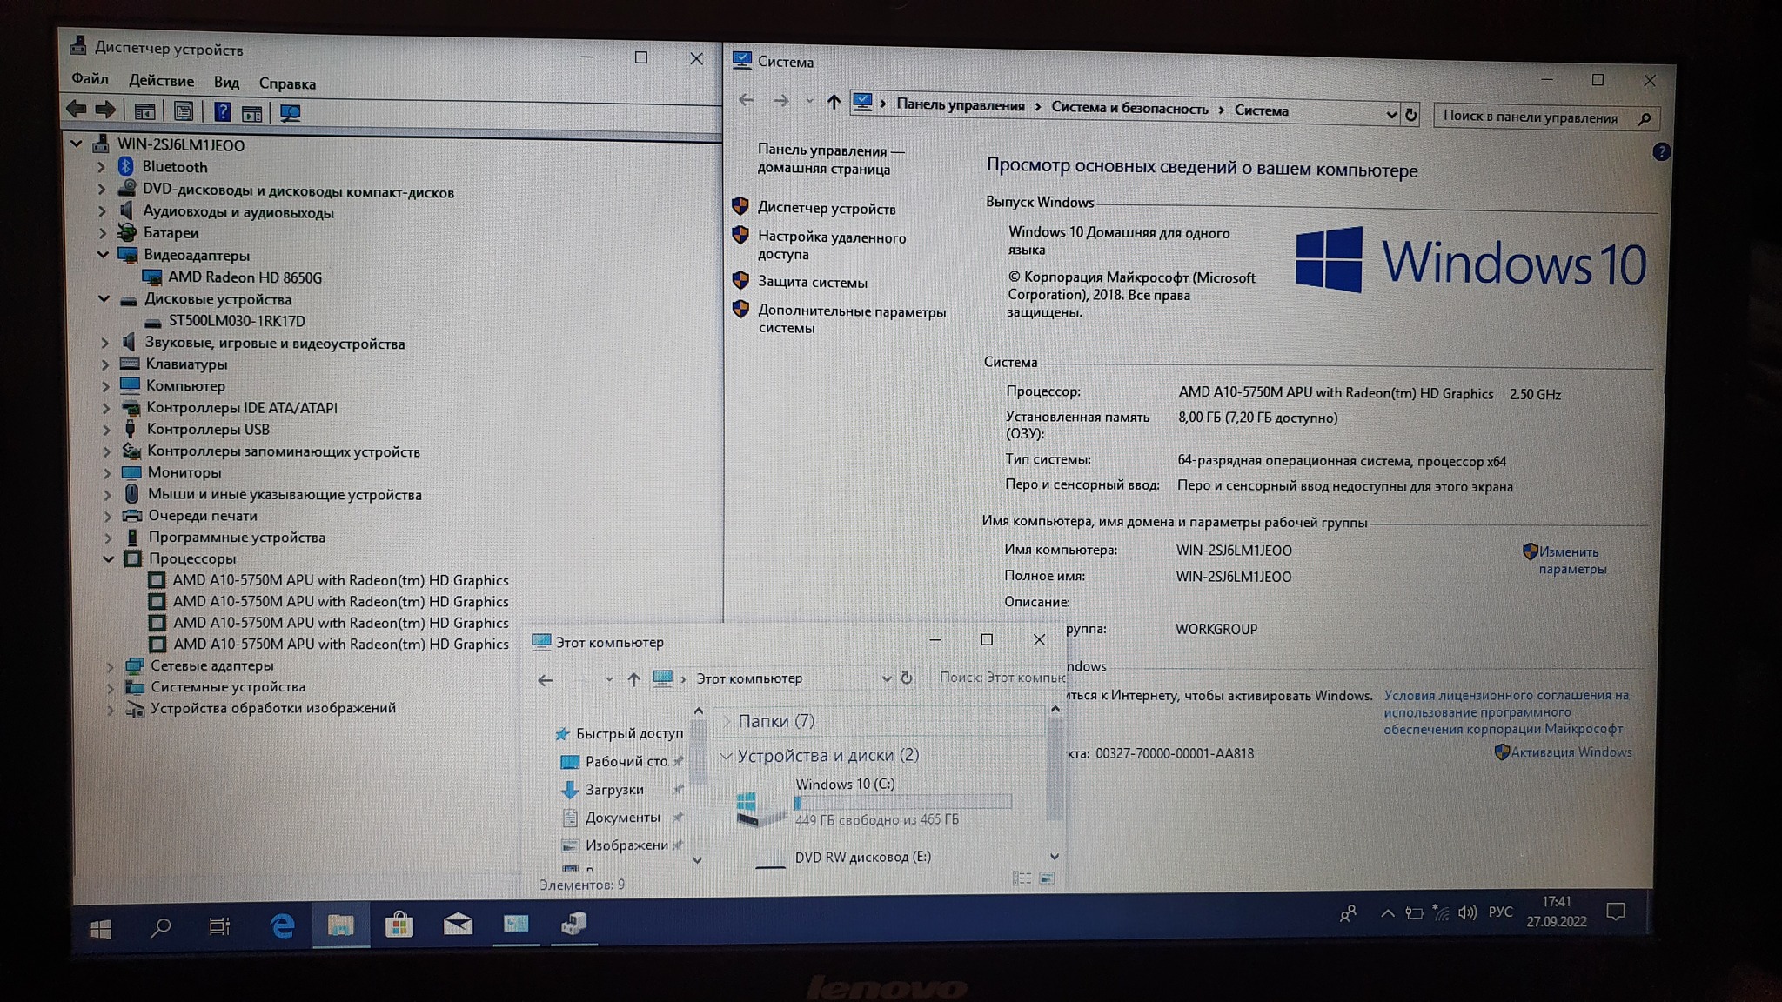The image size is (1782, 1002).
Task: Open the Справка menu in Device Manager
Action: [287, 83]
